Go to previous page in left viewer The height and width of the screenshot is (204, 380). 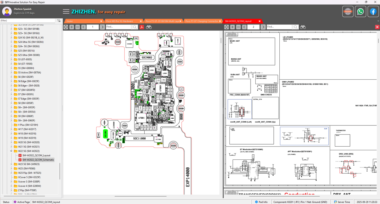[83, 27]
